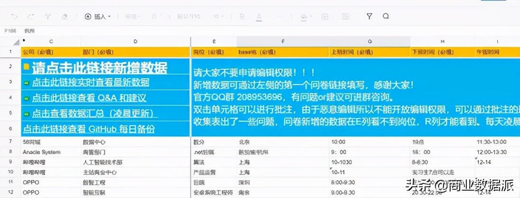Select the 11:30-13:00 lunch break cell

(497, 142)
